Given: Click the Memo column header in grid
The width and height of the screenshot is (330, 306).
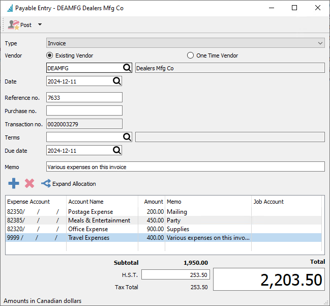Looking at the screenshot, I should [x=208, y=202].
